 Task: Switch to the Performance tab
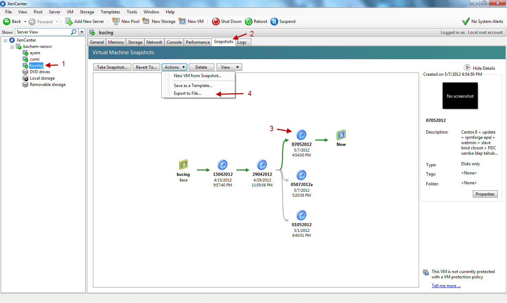198,42
